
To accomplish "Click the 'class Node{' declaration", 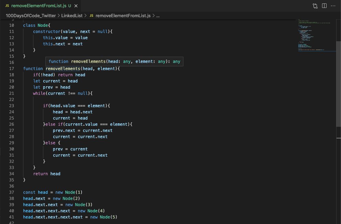I will [36, 25].
